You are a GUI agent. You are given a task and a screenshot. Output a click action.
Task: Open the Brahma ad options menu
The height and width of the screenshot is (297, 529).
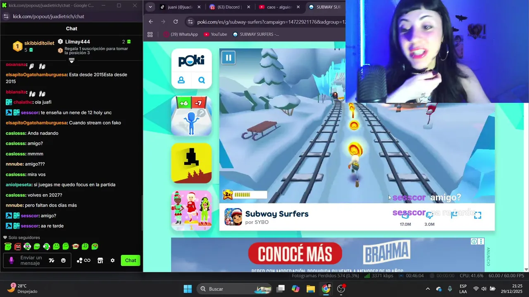pyautogui.click(x=481, y=242)
